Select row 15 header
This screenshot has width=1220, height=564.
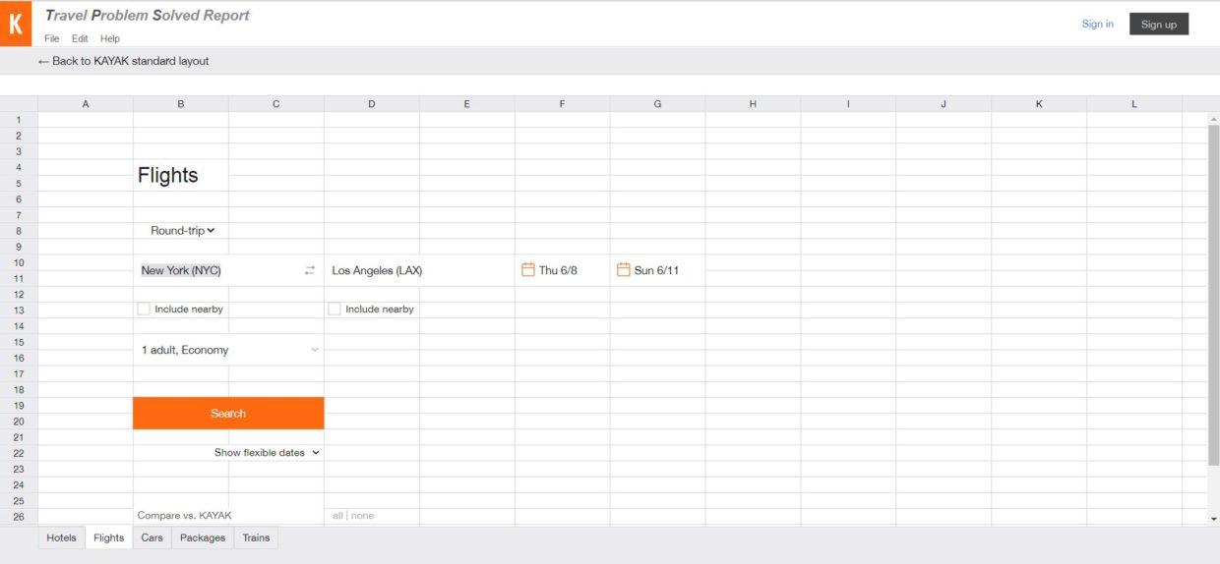[x=19, y=342]
